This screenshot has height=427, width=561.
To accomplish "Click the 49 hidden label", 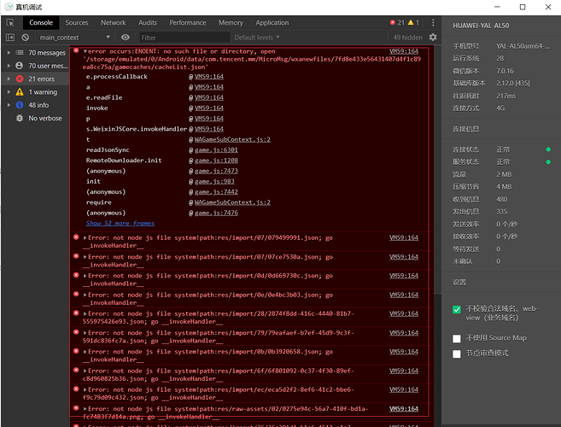I will pos(407,38).
